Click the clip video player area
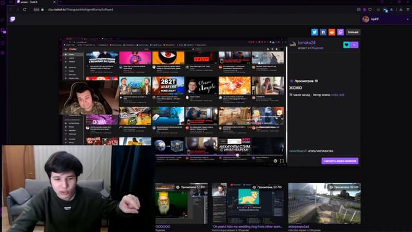Screen dimensions: 412x232 click(x=173, y=101)
